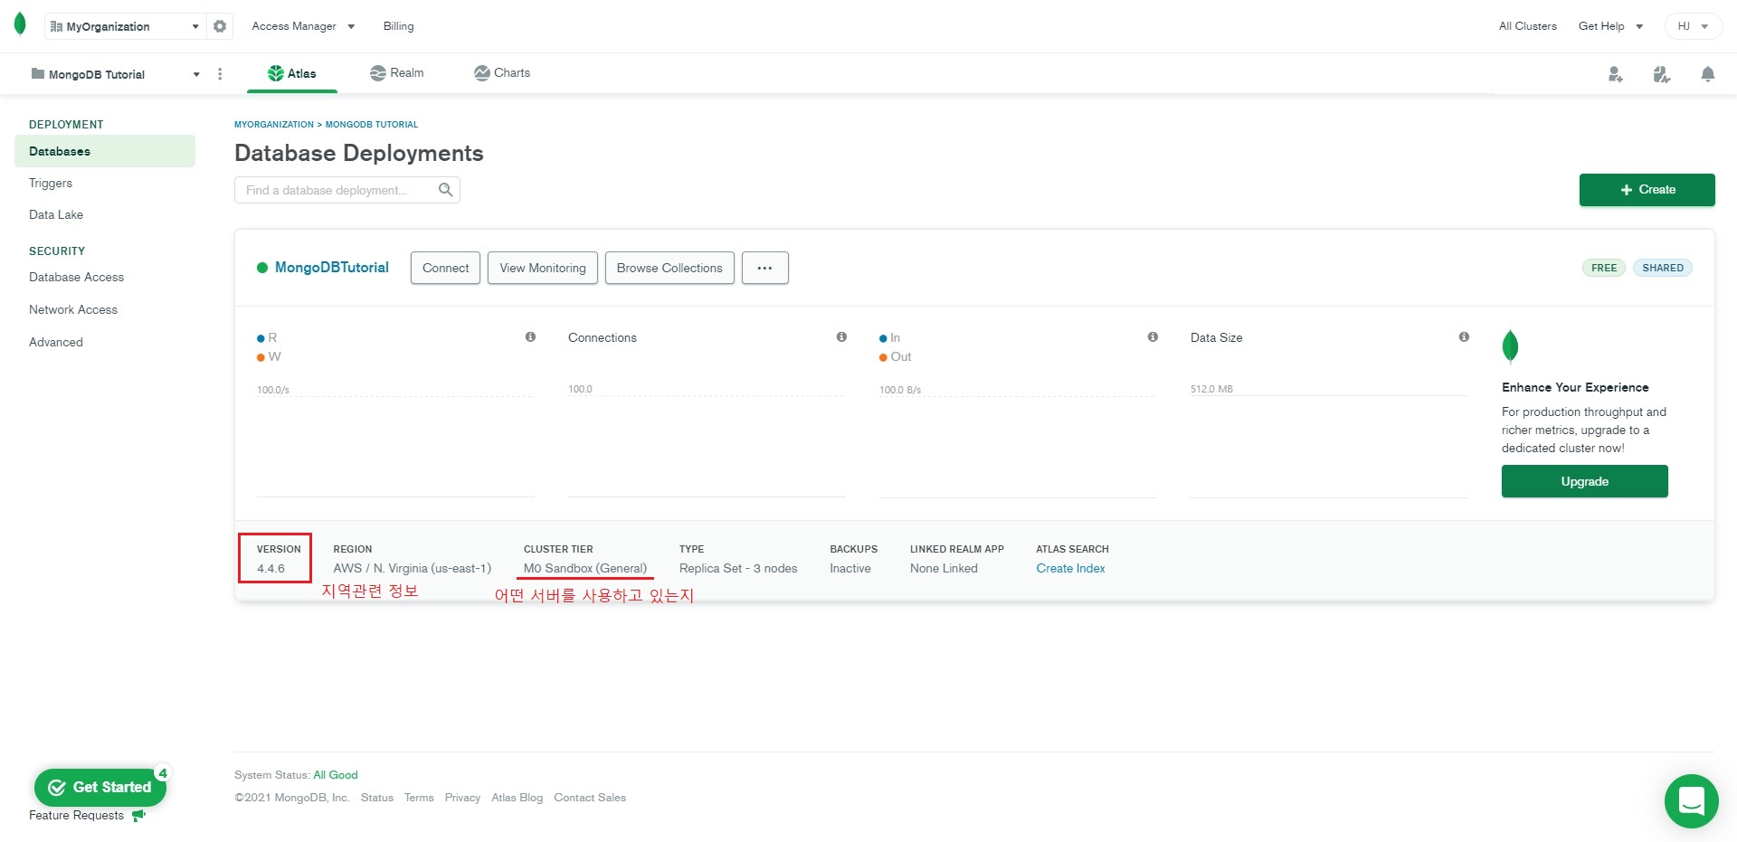
Task: Click info icon next to Data Size chart
Action: pos(1464,337)
